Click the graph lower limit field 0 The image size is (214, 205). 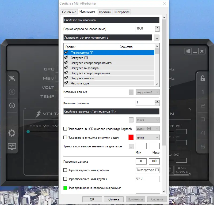point(141,161)
